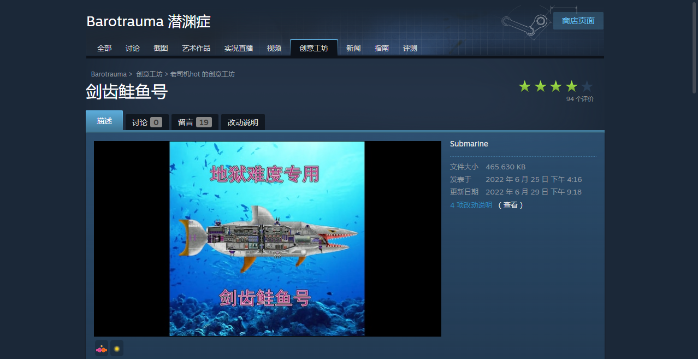Screen dimensions: 698x359
Task: Switch to the top 讨论 hub tab
Action: point(133,48)
